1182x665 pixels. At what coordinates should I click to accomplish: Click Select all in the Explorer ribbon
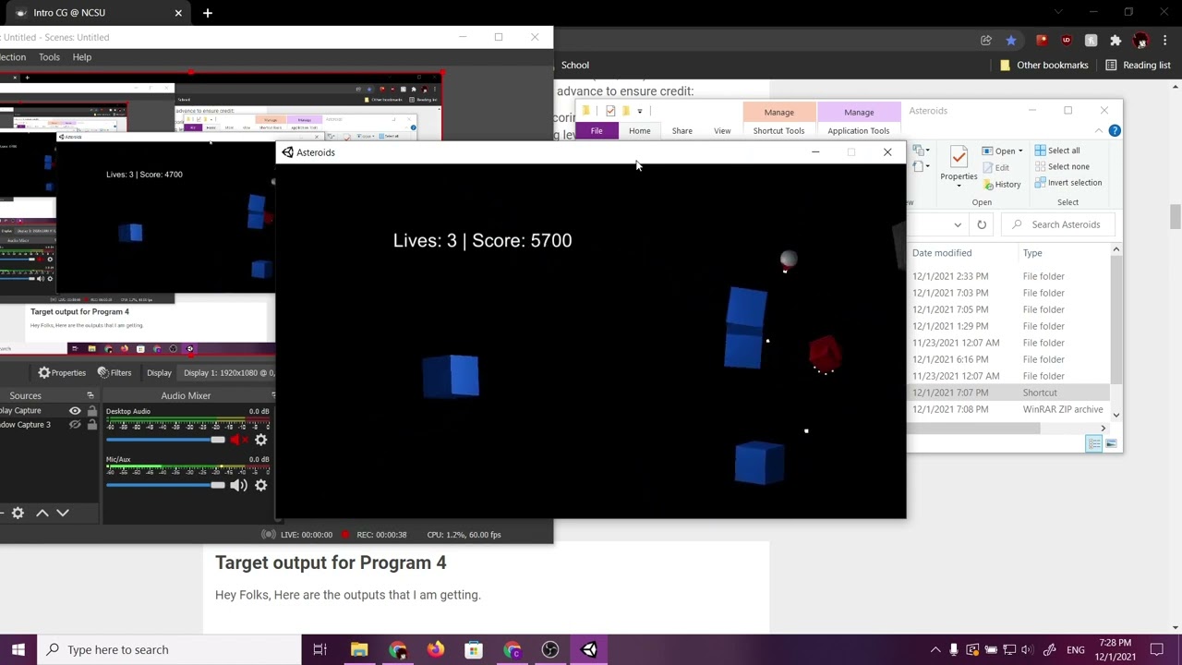1057,151
